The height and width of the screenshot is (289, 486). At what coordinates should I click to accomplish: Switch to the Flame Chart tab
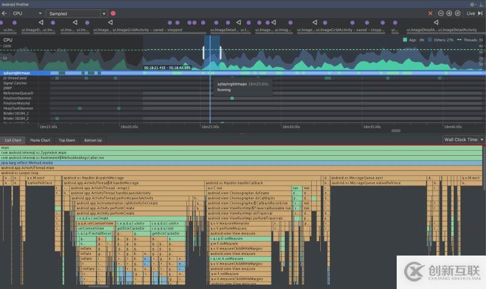(x=41, y=140)
